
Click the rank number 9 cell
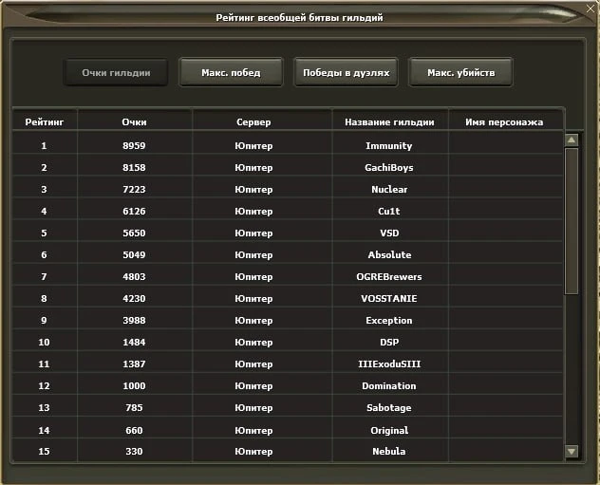click(44, 320)
